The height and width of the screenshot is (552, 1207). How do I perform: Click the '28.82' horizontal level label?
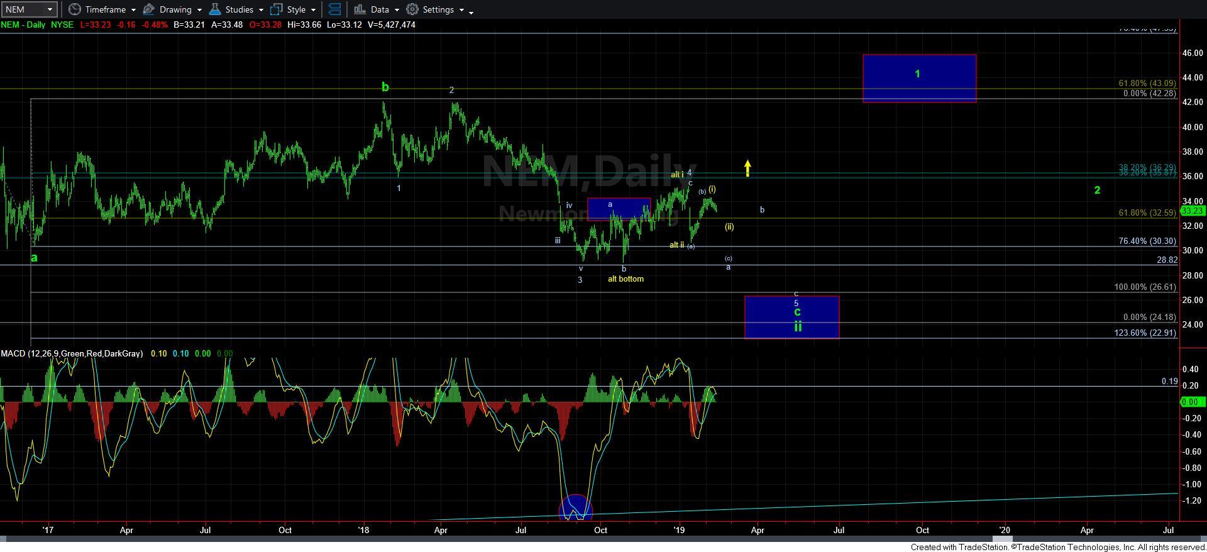point(1167,260)
